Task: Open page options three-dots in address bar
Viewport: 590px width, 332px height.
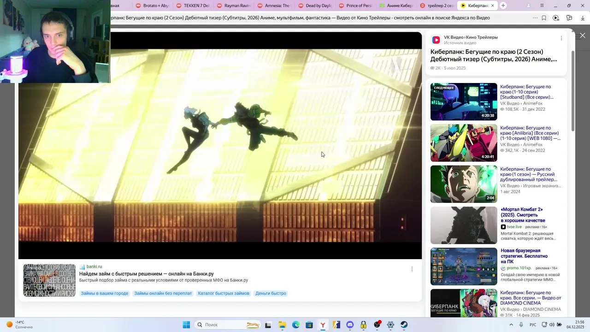Action: tap(535, 18)
